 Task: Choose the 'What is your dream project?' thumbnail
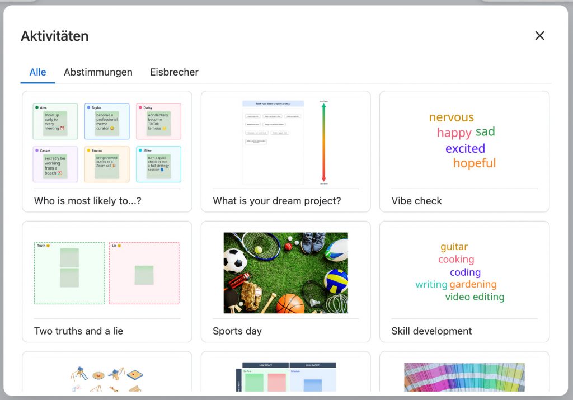tap(285, 143)
